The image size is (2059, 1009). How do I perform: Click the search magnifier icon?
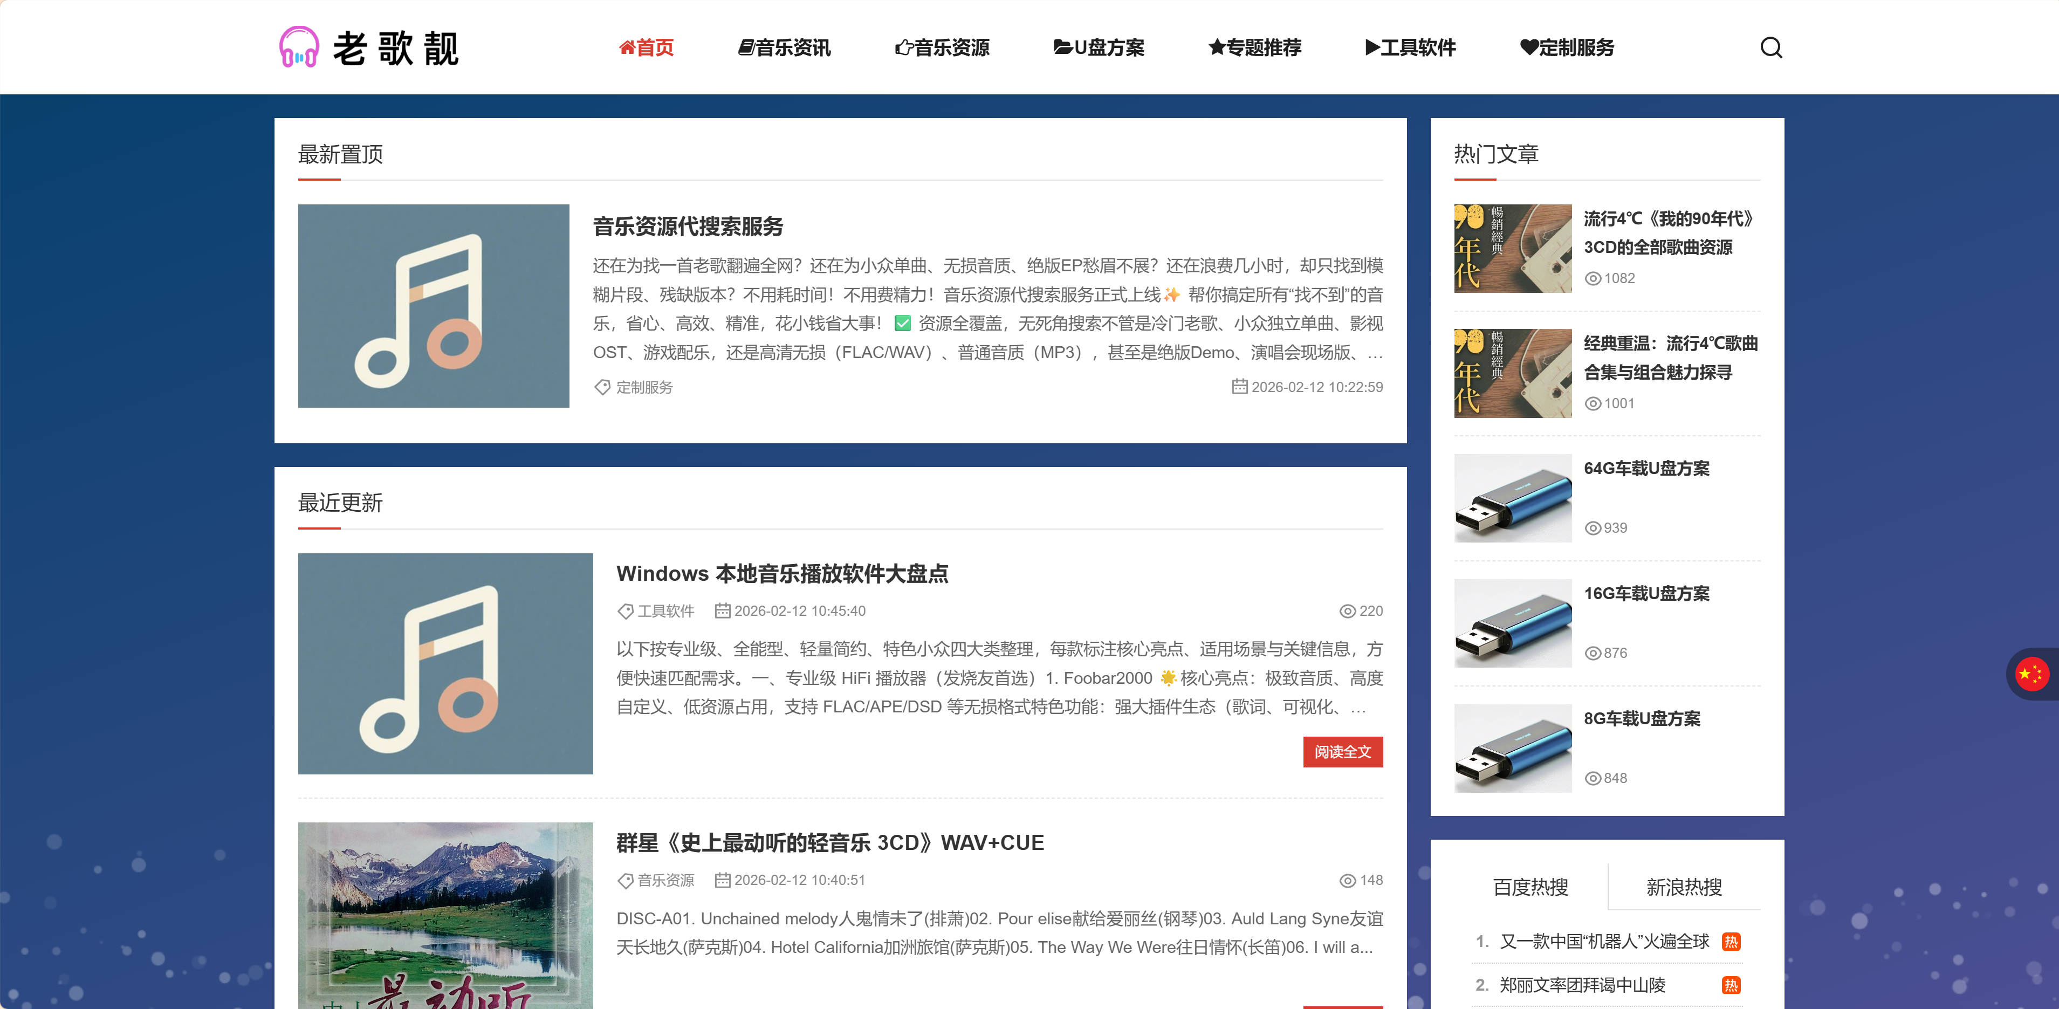[x=1770, y=48]
